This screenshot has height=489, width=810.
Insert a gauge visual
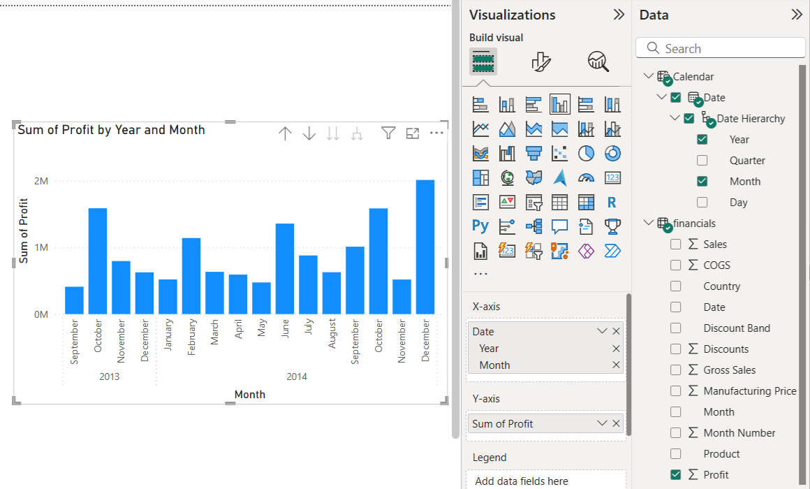coord(586,177)
